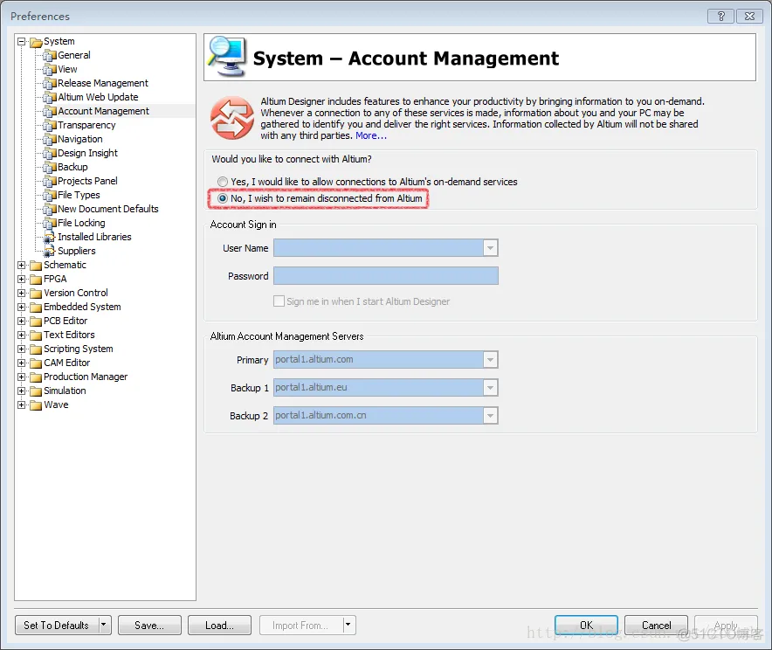
Task: Open the Primary server dropdown arrow
Action: 490,359
